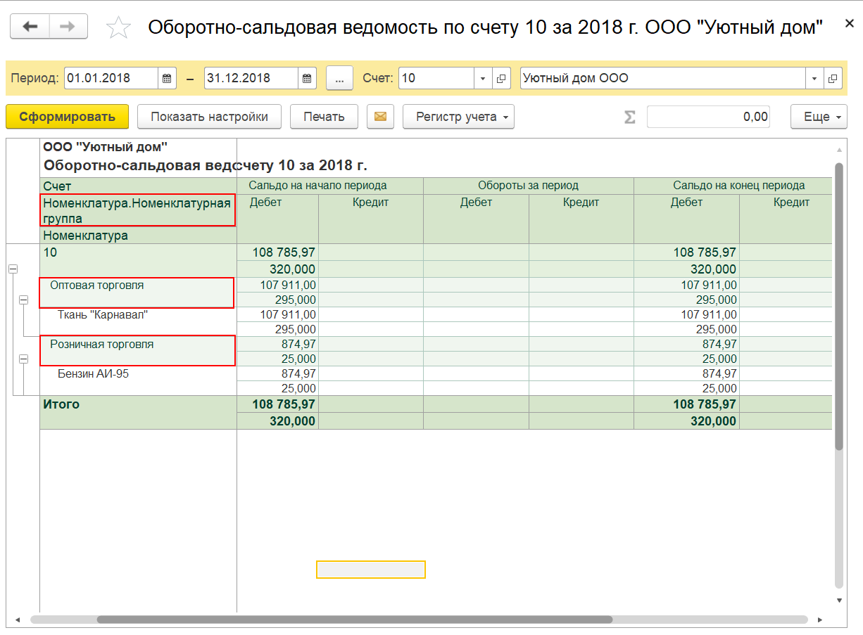863x635 pixels.
Task: Click the forward navigation arrow
Action: (x=68, y=27)
